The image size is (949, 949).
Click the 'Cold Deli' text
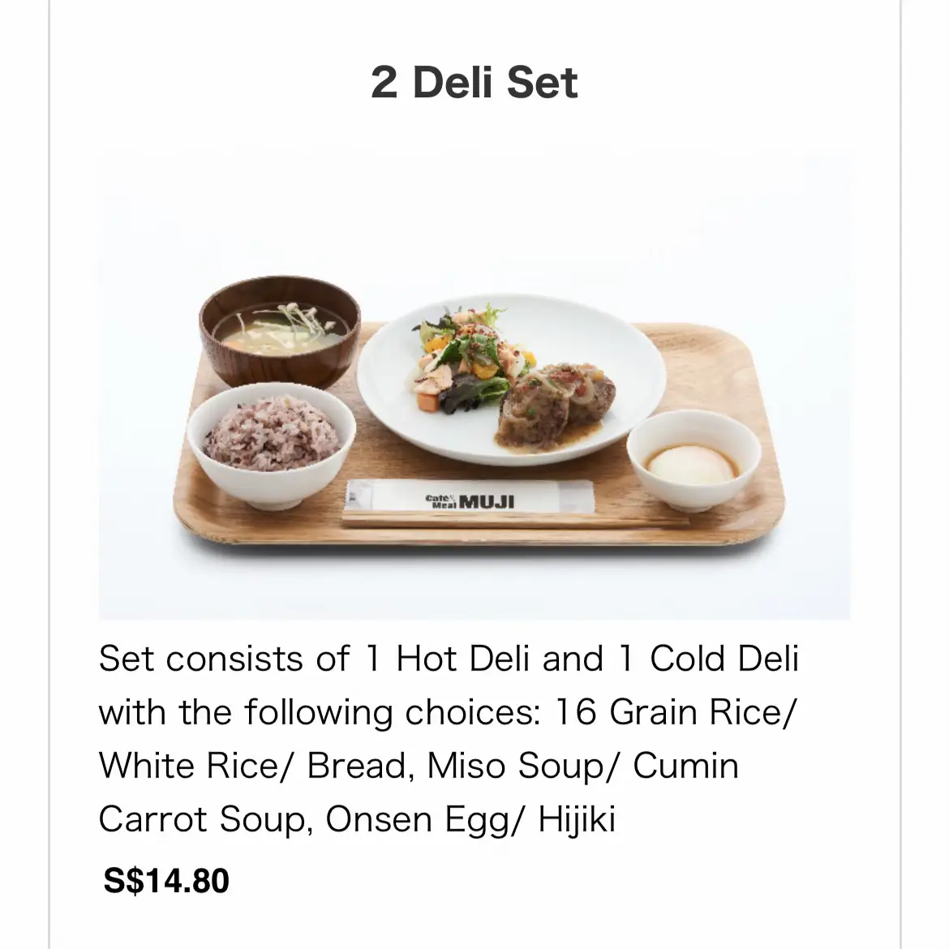[724, 659]
